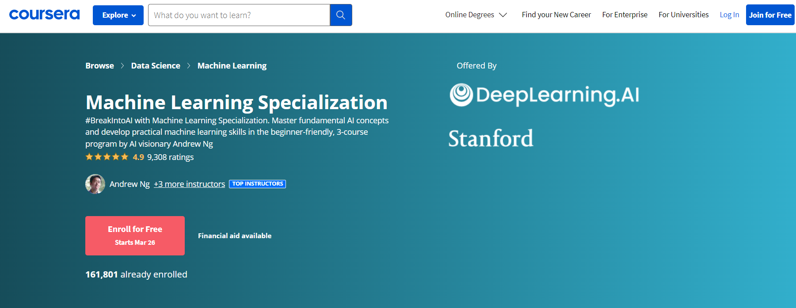796x308 pixels.
Task: Click the 9,308 ratings text
Action: click(170, 157)
